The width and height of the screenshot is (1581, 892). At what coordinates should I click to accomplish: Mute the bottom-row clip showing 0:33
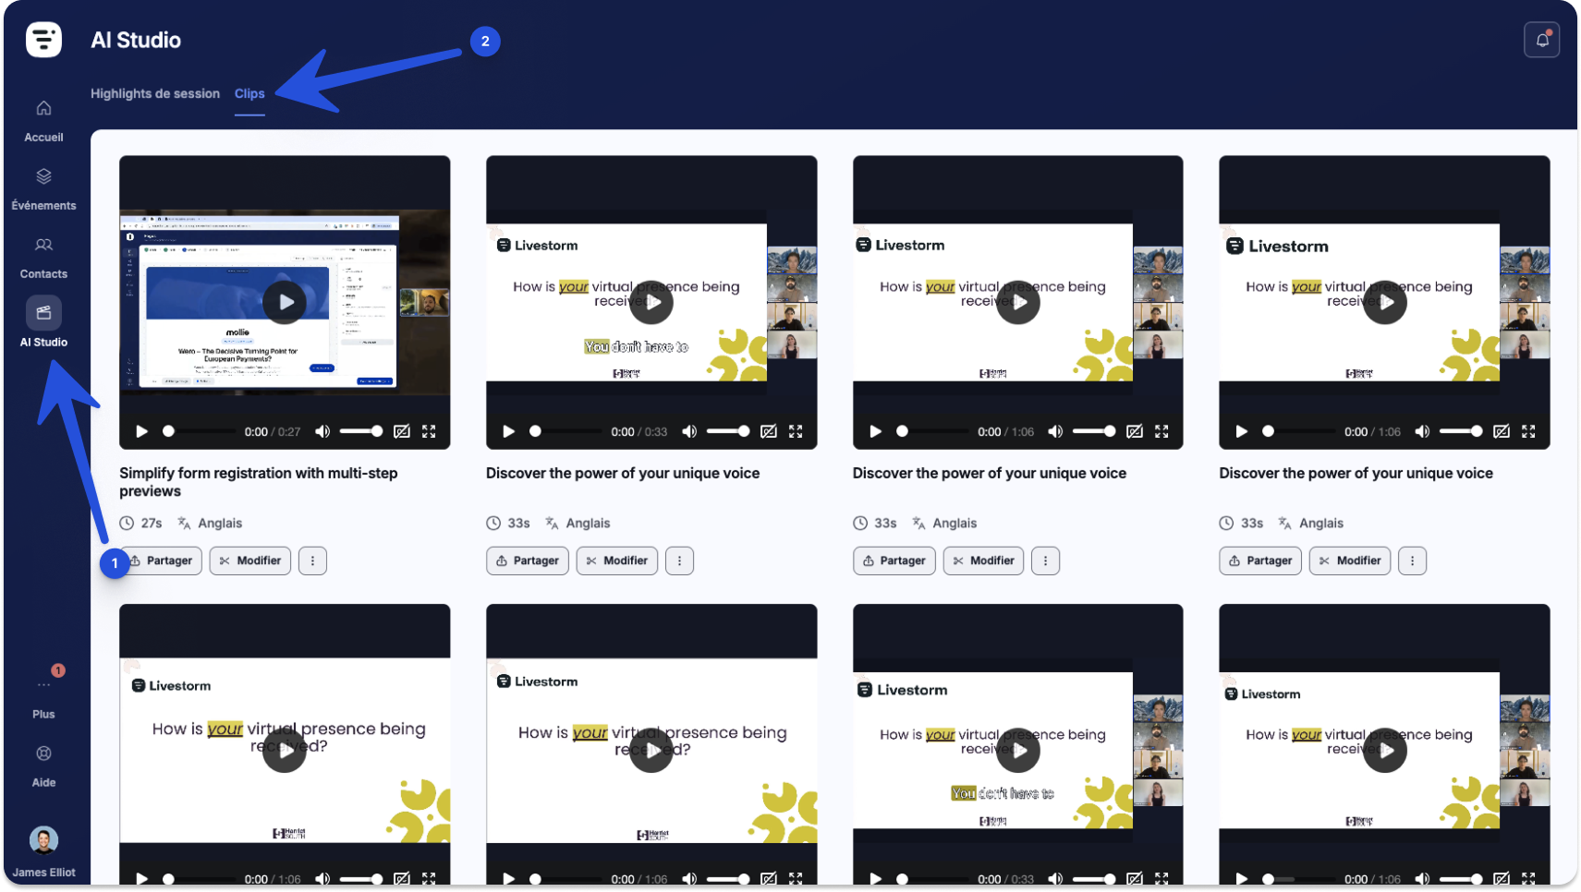point(1055,879)
